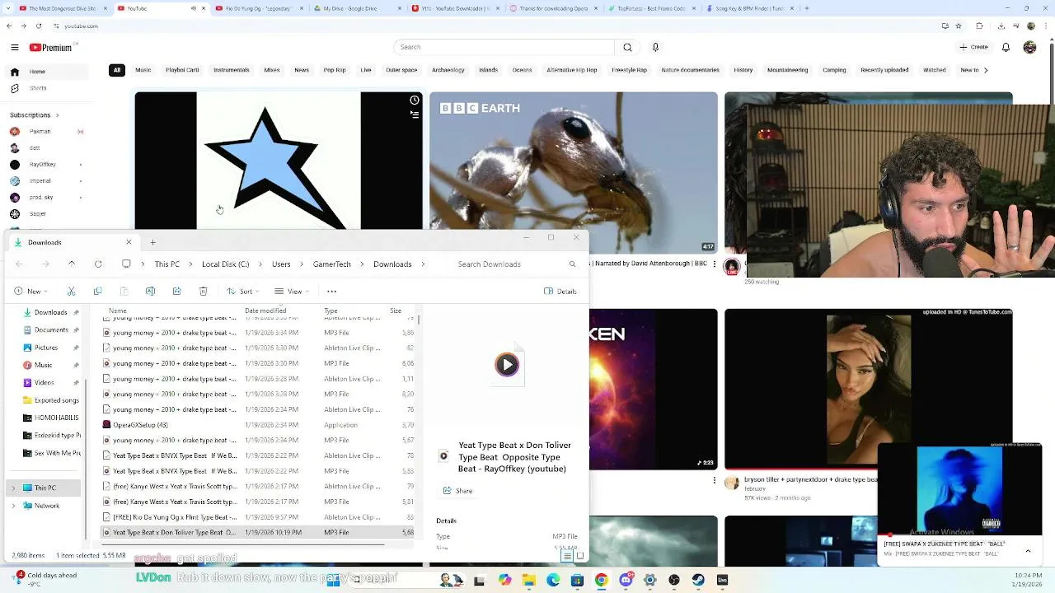The height and width of the screenshot is (593, 1055).
Task: Open Chrome from the taskbar
Action: click(x=601, y=581)
